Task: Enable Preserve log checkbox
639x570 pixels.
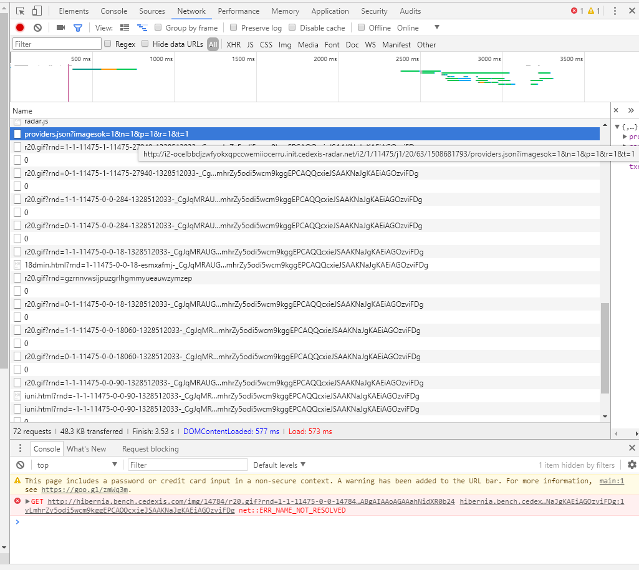Action: [234, 27]
